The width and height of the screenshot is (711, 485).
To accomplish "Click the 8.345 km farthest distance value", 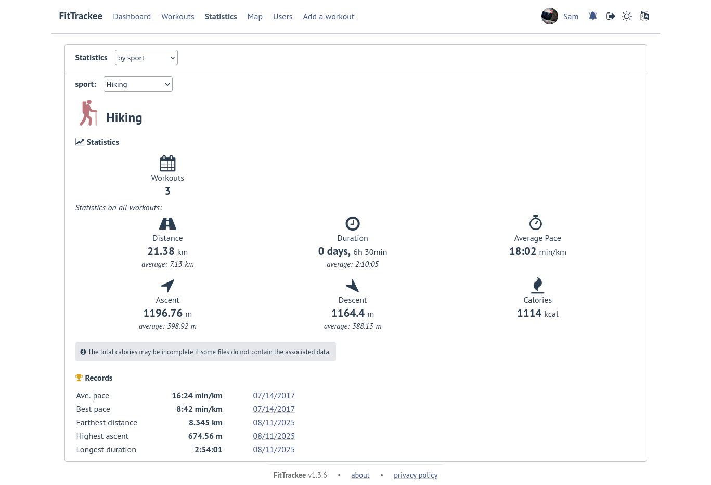I will click(x=205, y=423).
